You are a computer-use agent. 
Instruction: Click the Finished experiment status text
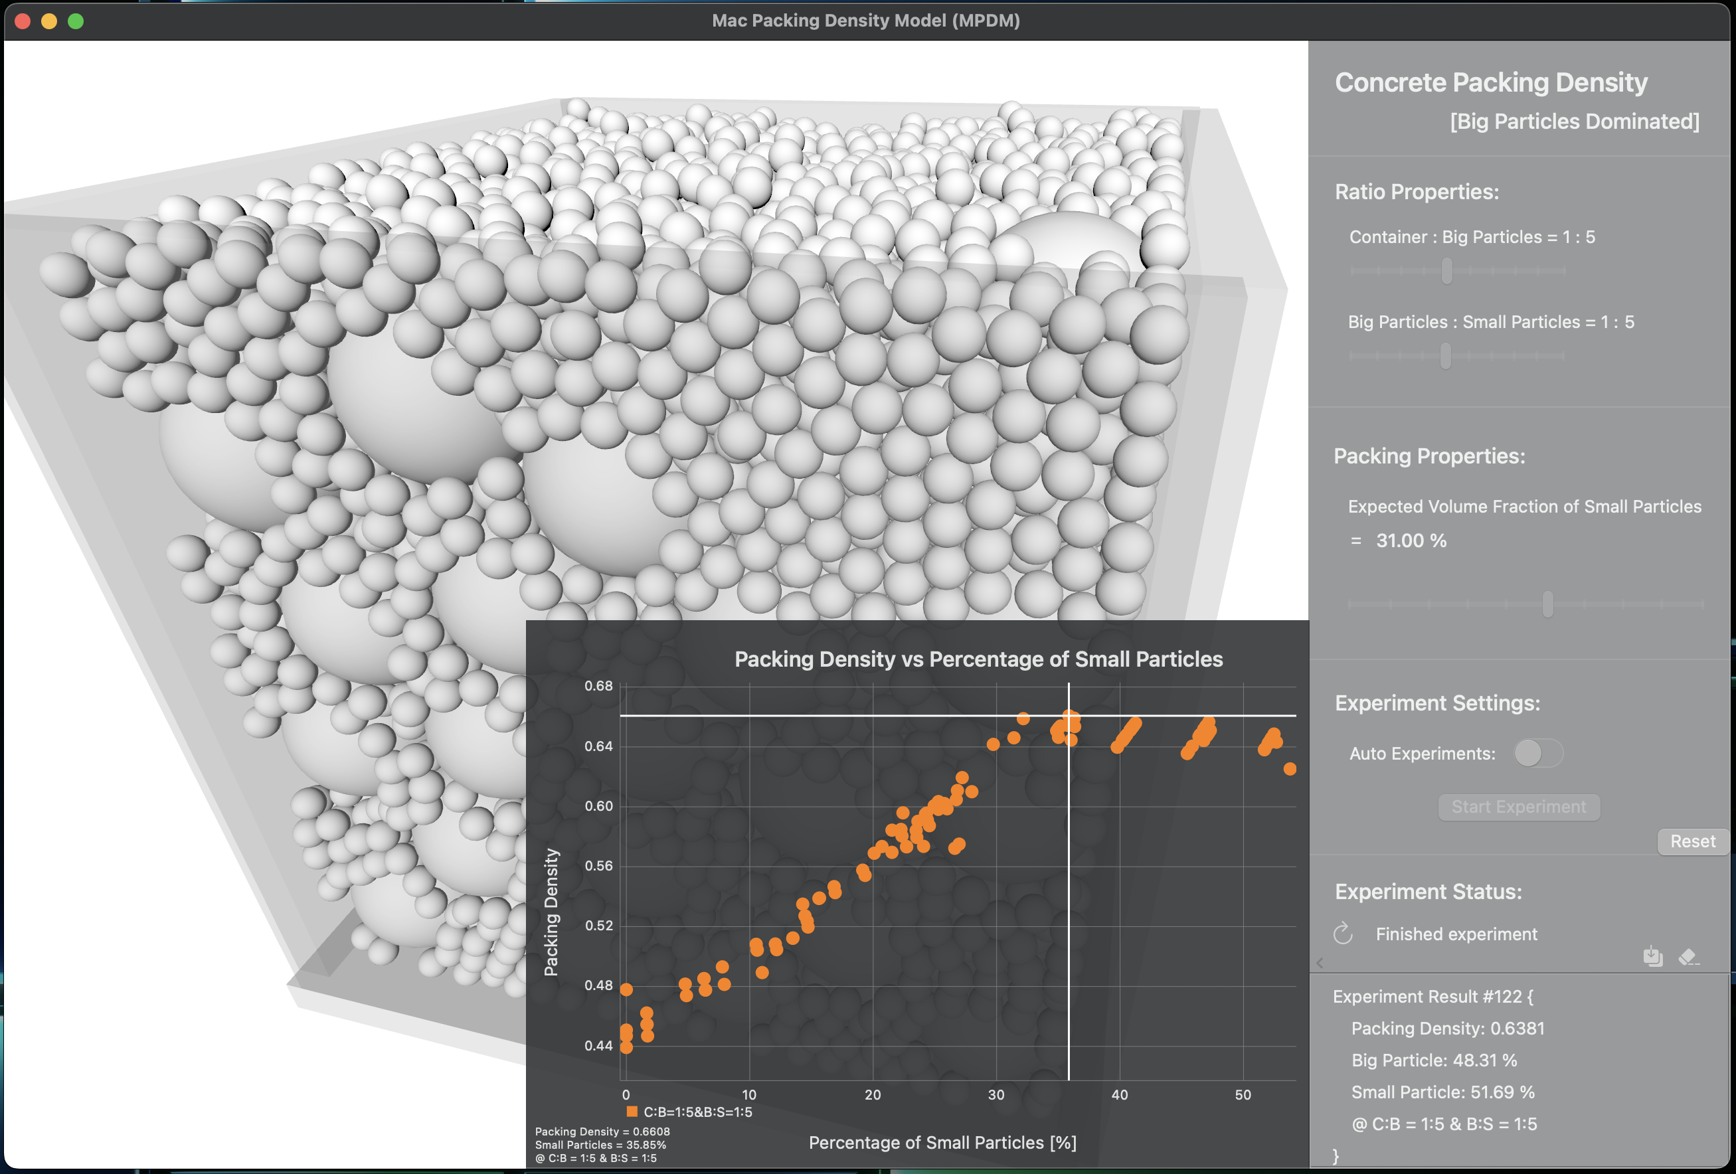click(x=1456, y=934)
